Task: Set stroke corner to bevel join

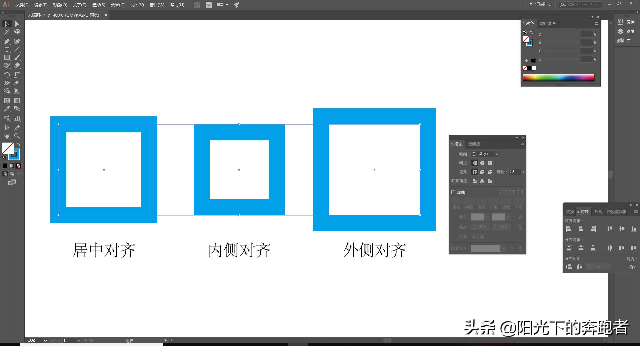Action: point(490,172)
